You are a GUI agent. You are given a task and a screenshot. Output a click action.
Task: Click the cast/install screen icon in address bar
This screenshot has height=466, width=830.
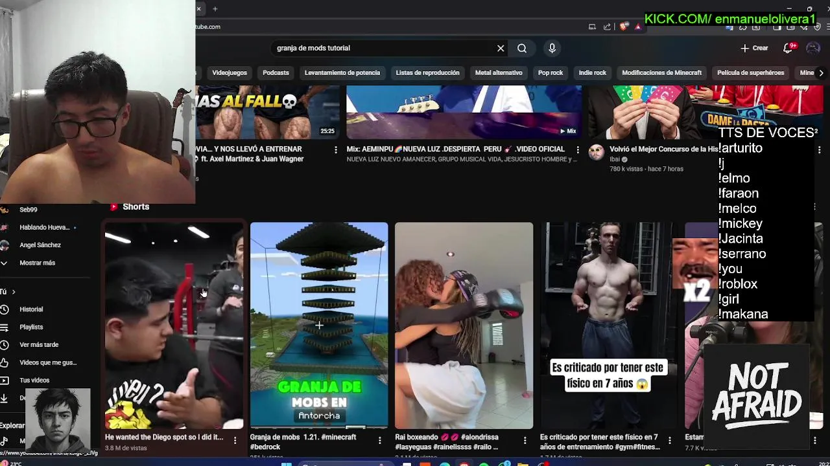point(592,27)
